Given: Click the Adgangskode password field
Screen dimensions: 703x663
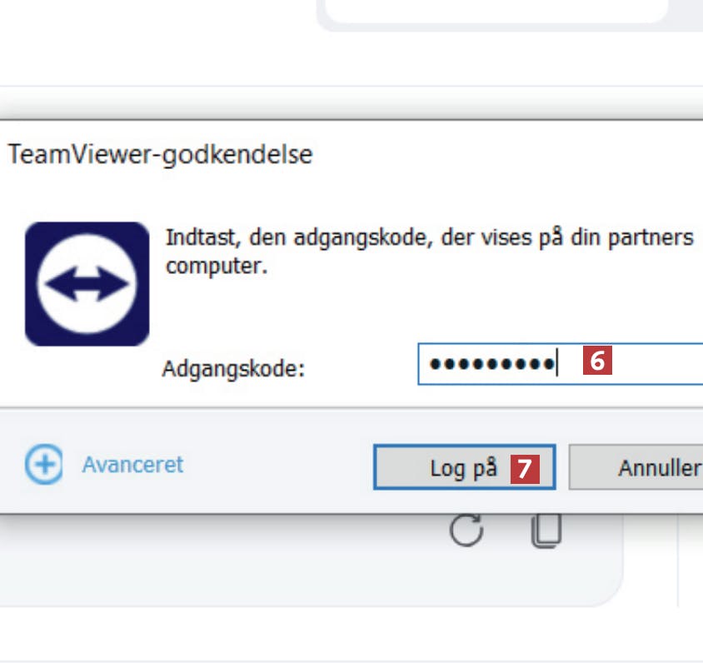Looking at the screenshot, I should coord(561,364).
